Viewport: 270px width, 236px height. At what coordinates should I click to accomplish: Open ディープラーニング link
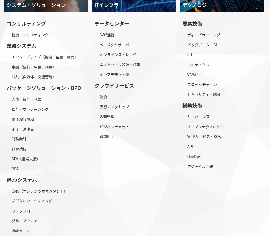204,35
